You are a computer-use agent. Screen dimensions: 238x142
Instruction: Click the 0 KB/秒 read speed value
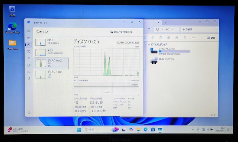click(x=81, y=111)
